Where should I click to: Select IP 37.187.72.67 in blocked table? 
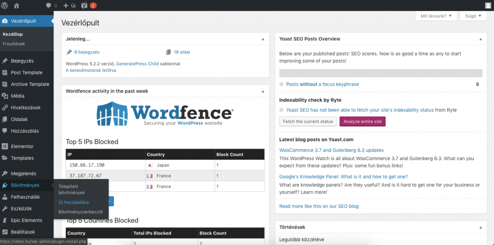85,176
